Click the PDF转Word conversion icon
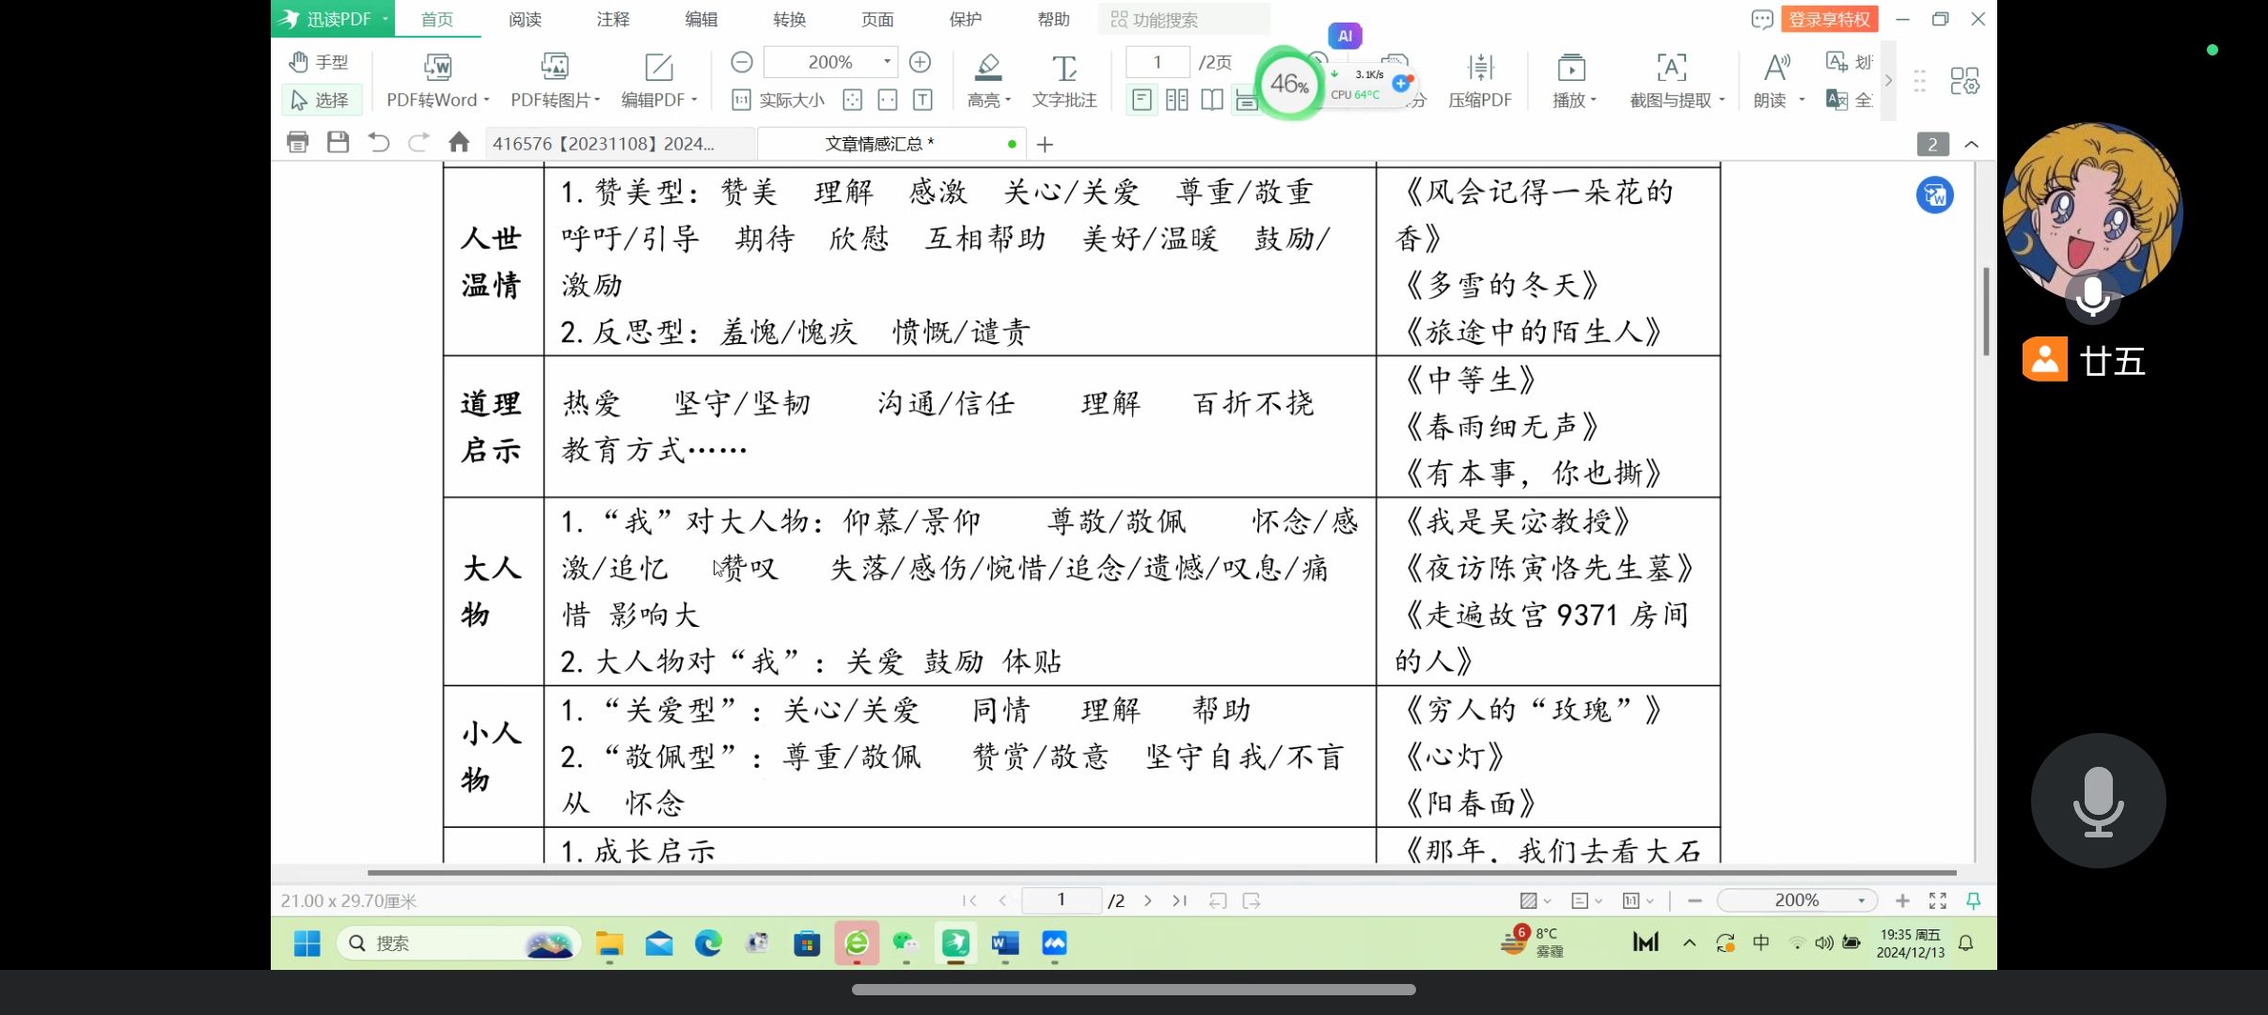 pyautogui.click(x=437, y=67)
